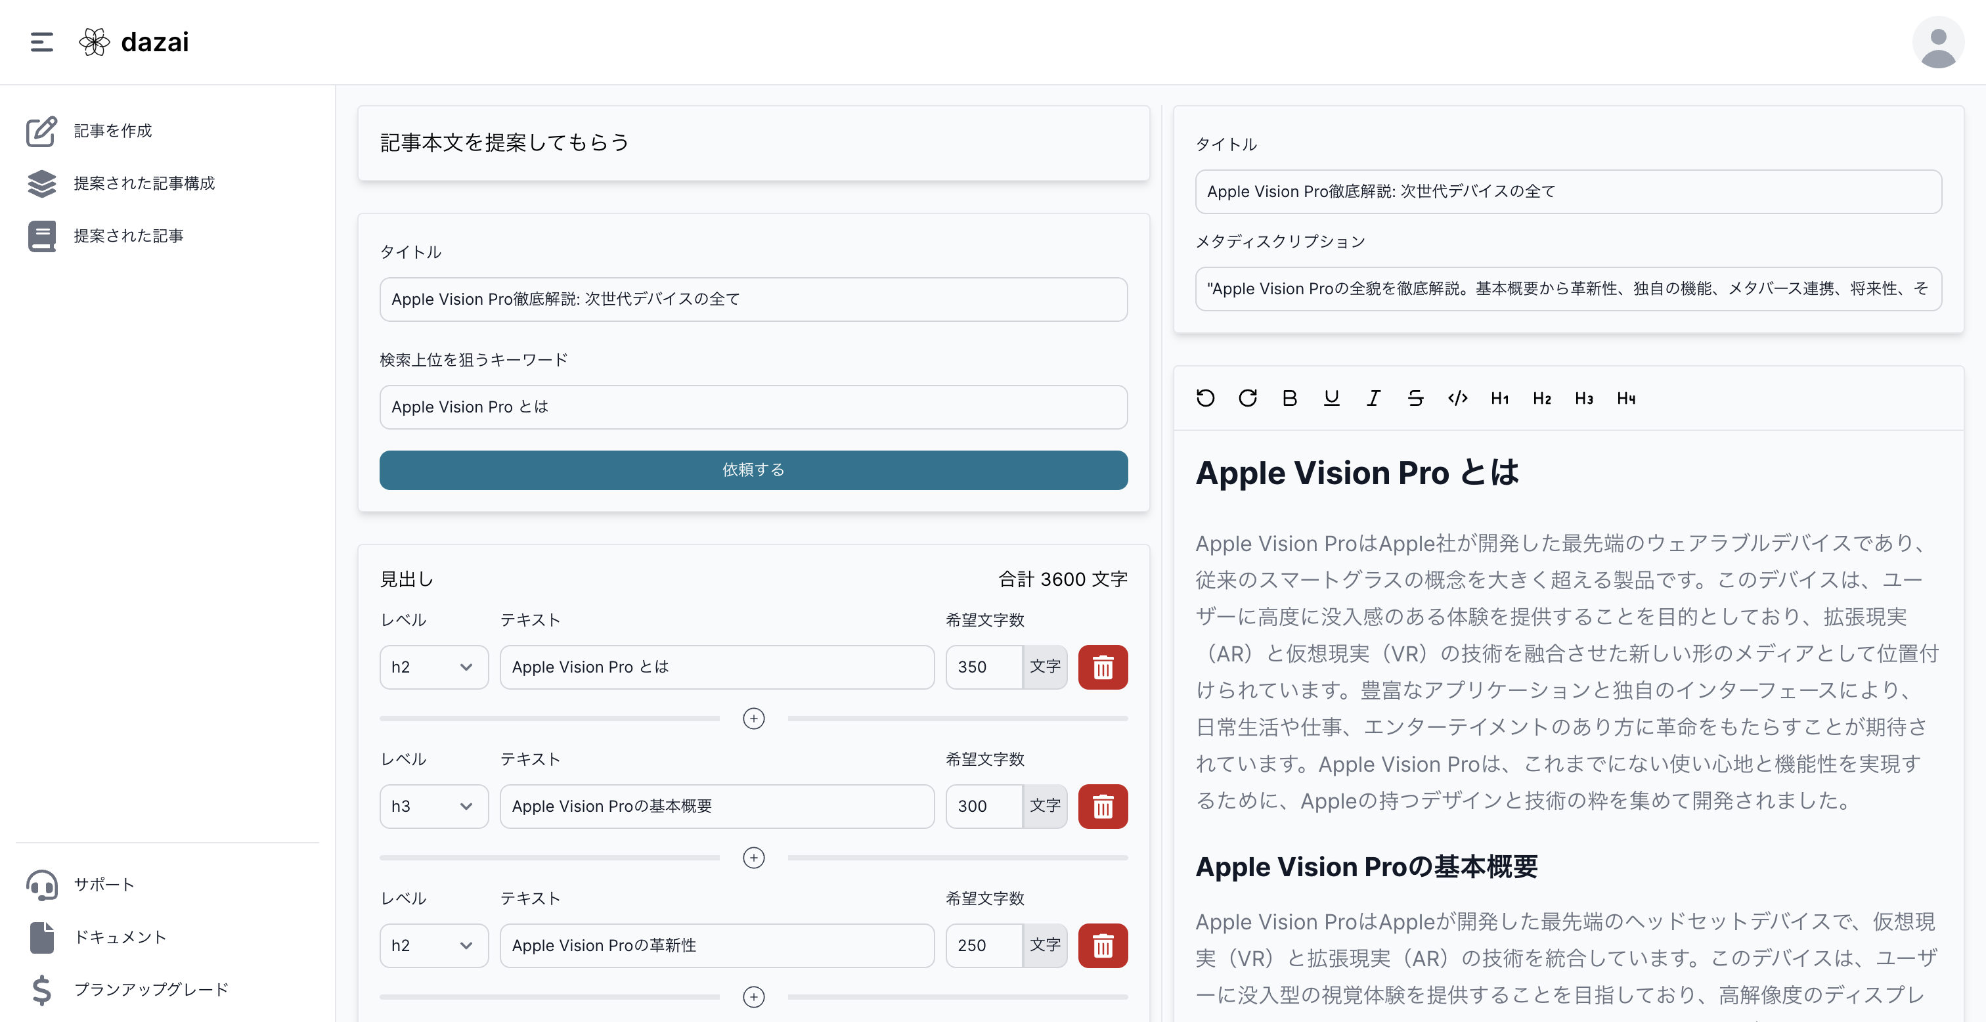This screenshot has width=1986, height=1022.
Task: Click the '記事本文を提案してもらう' panel title
Action: (x=504, y=143)
